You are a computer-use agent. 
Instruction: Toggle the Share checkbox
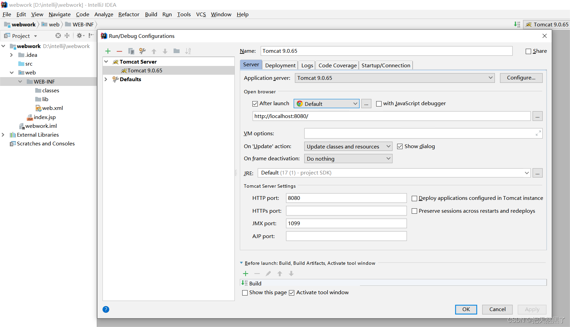[528, 51]
